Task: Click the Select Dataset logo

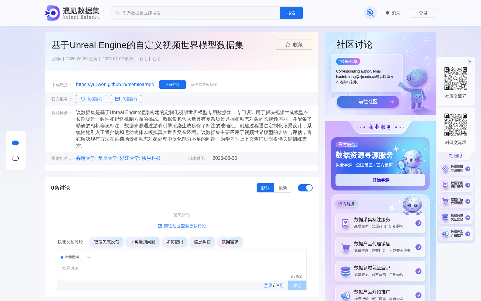Action: click(72, 13)
